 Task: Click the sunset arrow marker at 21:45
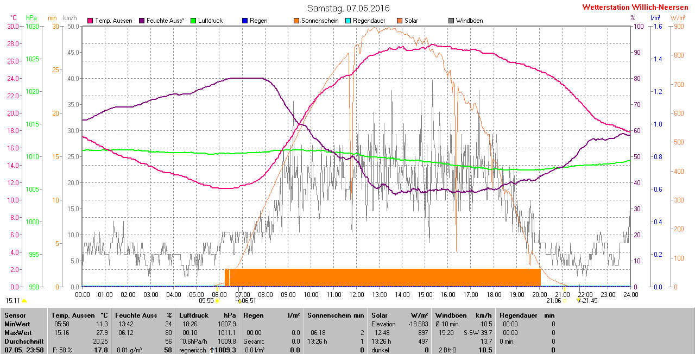(579, 300)
